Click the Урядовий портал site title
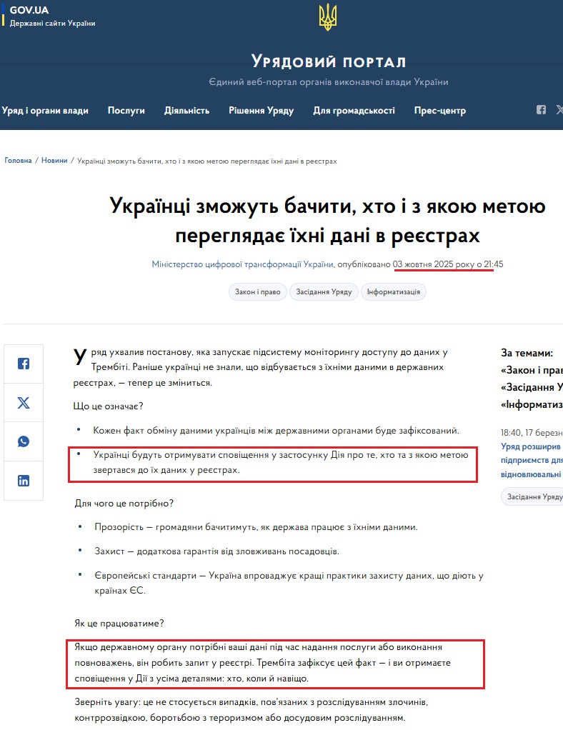 (x=329, y=61)
